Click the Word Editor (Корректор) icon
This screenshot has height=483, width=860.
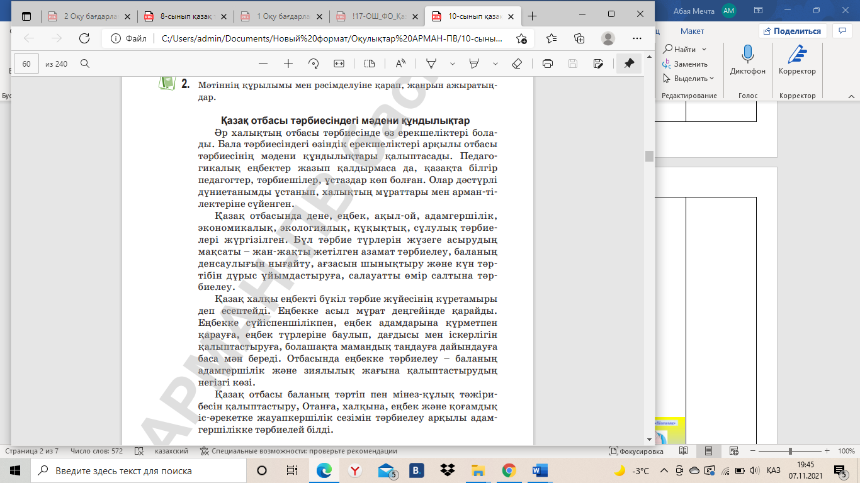coord(797,58)
